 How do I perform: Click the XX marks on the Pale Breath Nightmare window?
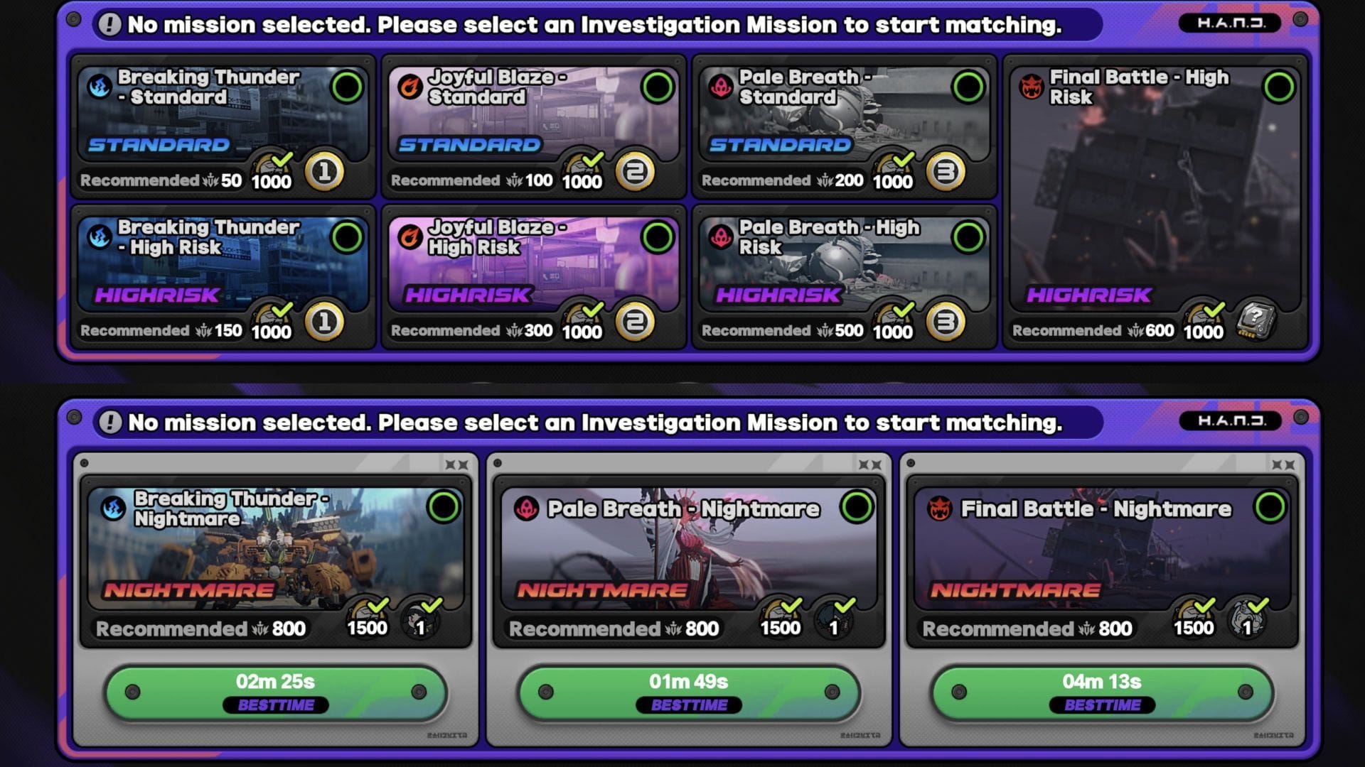869,464
